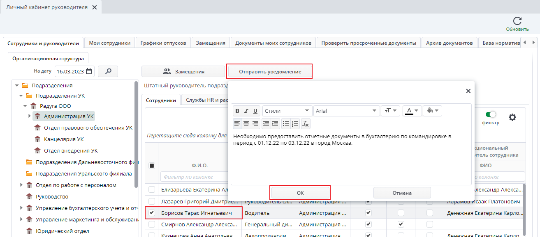The image size is (540, 237).
Task: Open Документы моих сотрудников tab
Action: tap(273, 43)
